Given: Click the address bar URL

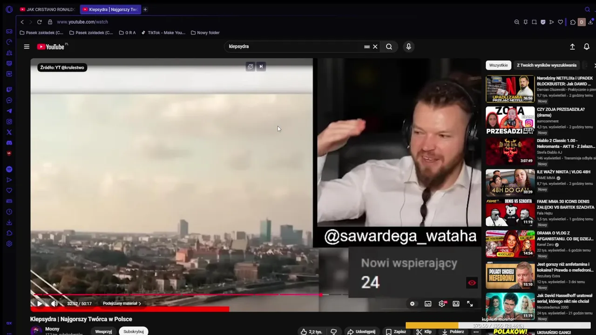Looking at the screenshot, I should pos(82,22).
